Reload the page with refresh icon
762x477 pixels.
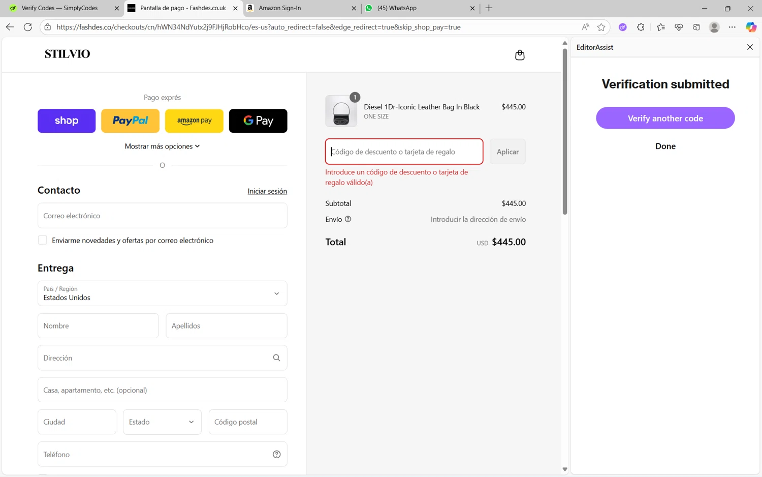coord(28,27)
